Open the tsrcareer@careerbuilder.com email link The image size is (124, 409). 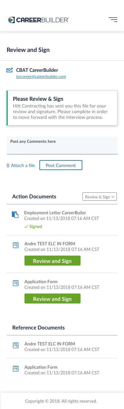click(x=41, y=77)
